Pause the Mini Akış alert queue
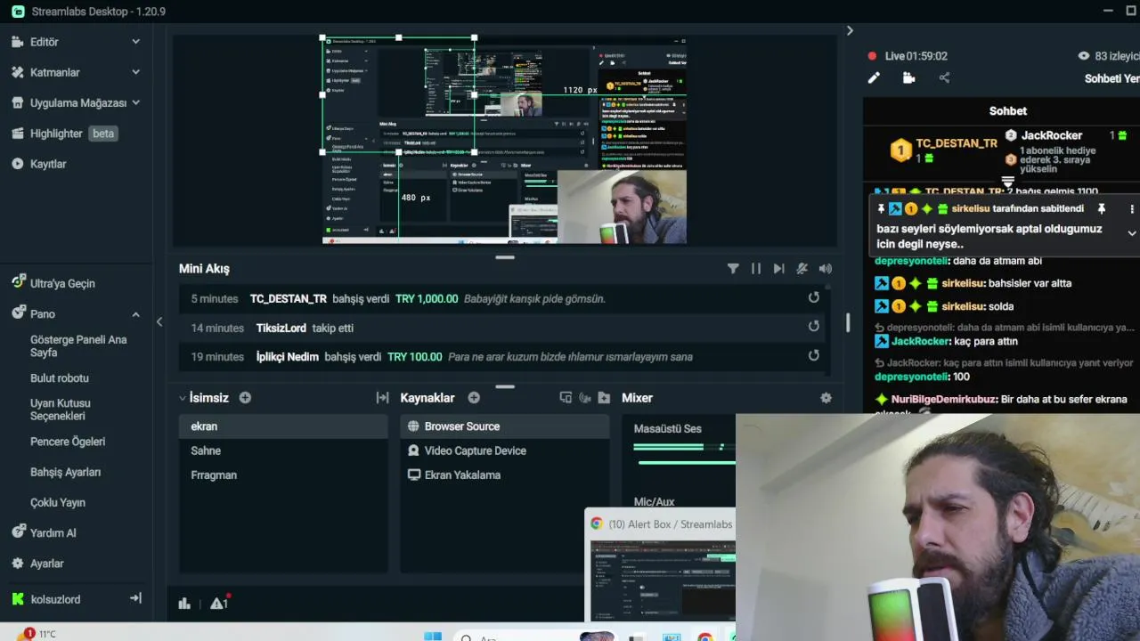This screenshot has height=641, width=1140. pyautogui.click(x=755, y=269)
